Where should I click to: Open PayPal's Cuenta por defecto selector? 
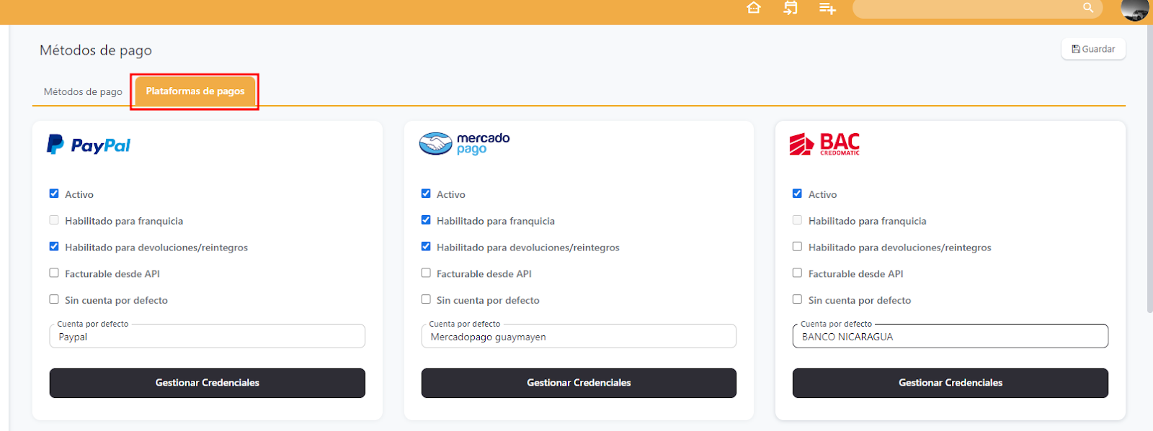pyautogui.click(x=207, y=337)
